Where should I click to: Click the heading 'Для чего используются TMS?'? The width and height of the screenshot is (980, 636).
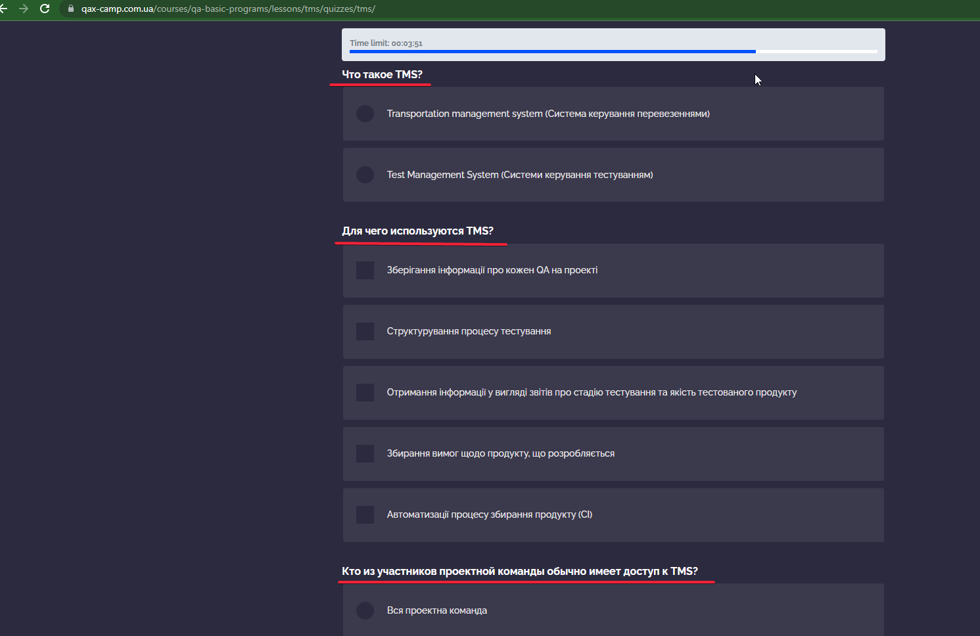pos(417,231)
